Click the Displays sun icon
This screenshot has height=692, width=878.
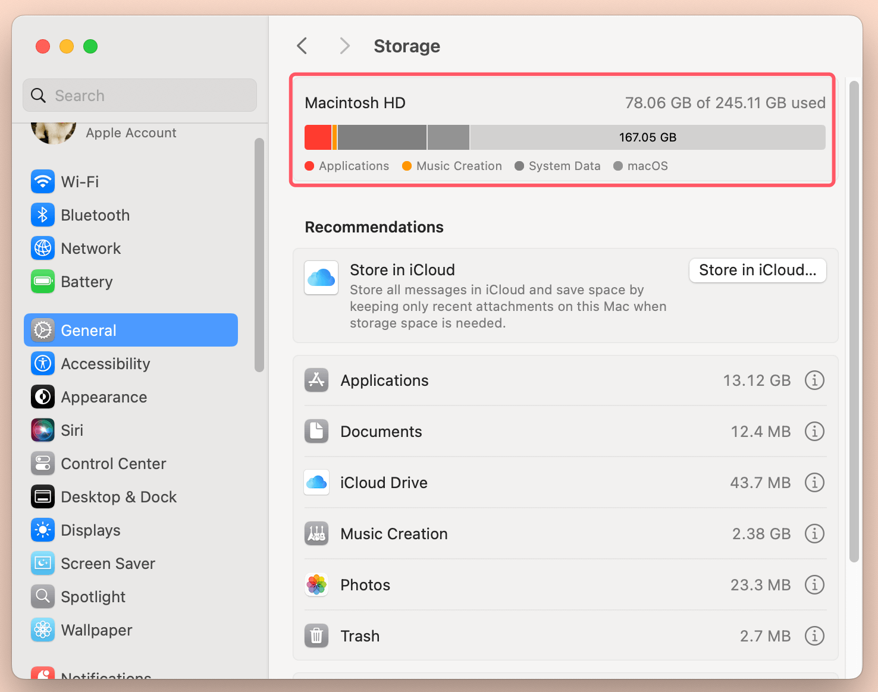43,530
